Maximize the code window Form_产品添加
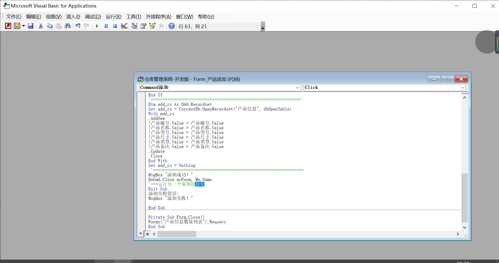This screenshot has height=263, width=499. tap(448, 79)
